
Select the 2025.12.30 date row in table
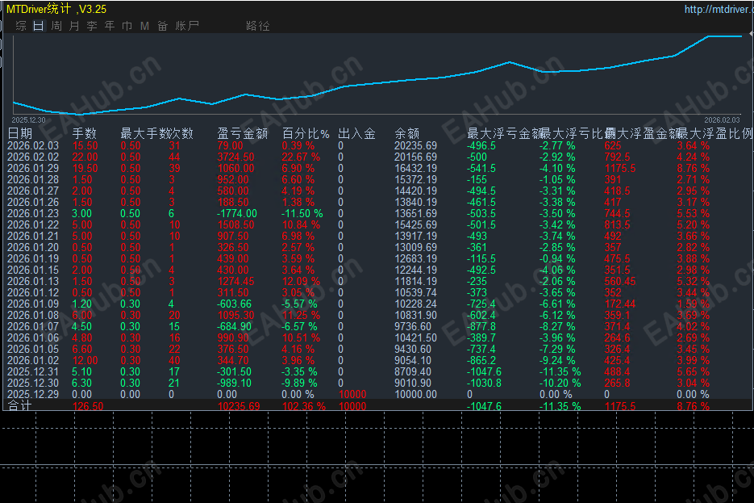pos(33,384)
